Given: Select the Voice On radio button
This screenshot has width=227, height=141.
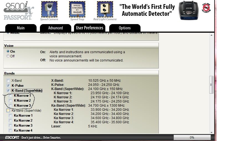Looking at the screenshot, I should tap(8, 52).
